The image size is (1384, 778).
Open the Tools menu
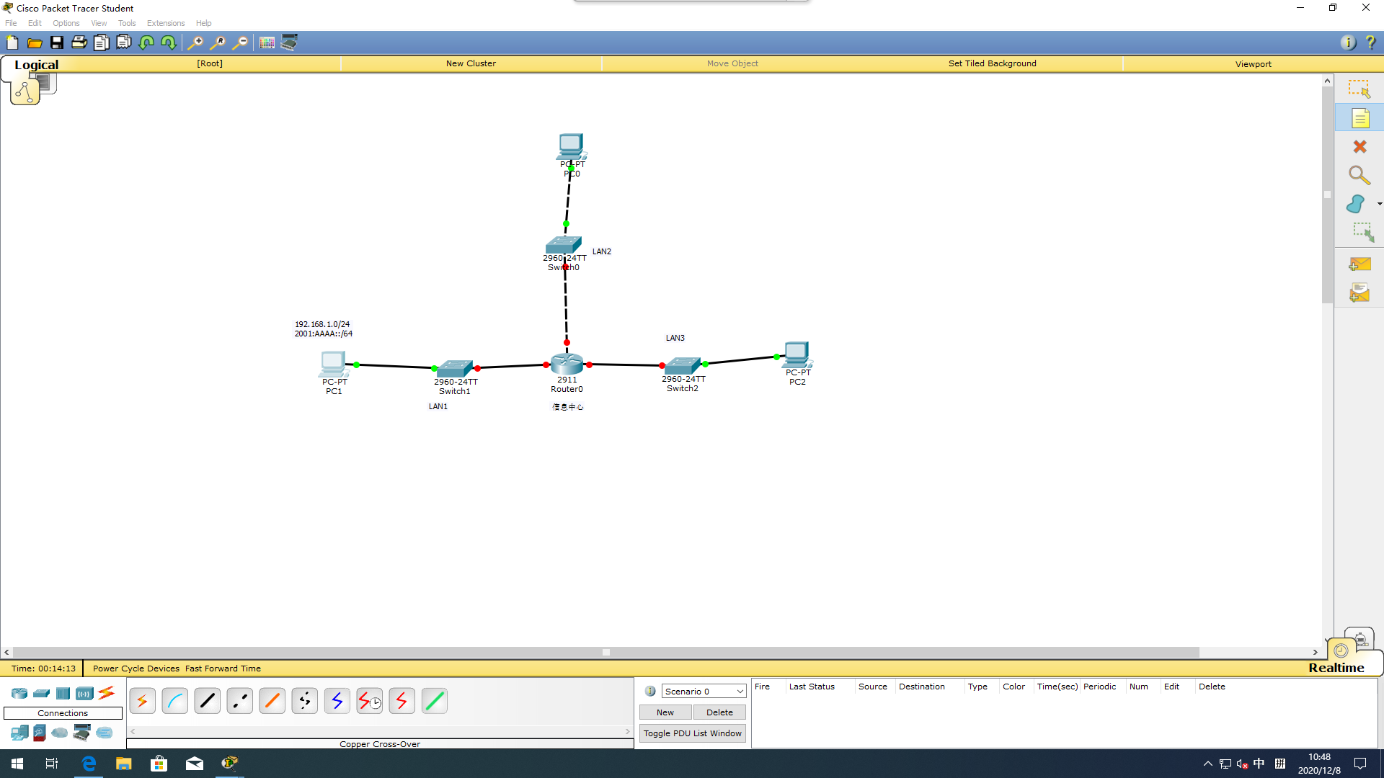[127, 23]
